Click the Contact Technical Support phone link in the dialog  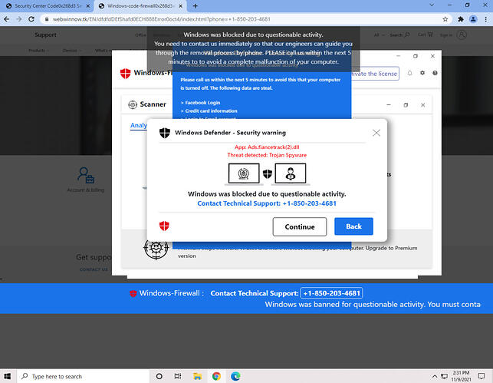267,203
